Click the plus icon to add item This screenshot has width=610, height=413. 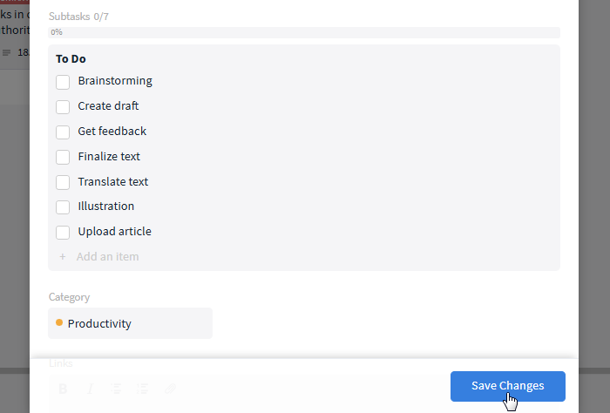click(63, 257)
